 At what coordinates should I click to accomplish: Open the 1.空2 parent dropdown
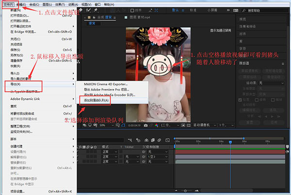[158, 157]
